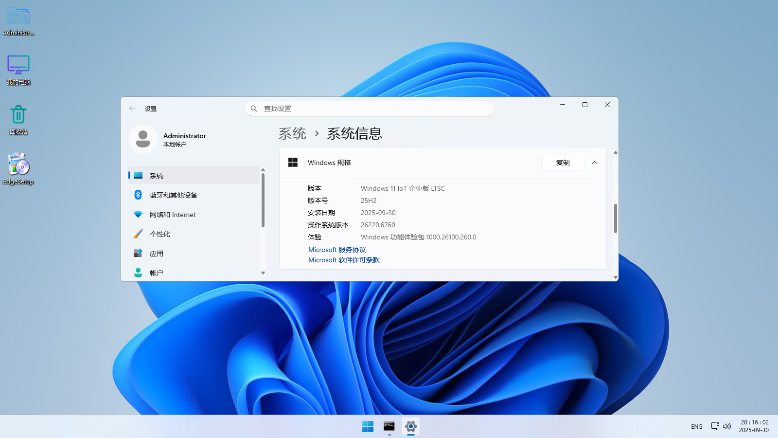Click the main pane scrollbar thumb

(x=616, y=219)
